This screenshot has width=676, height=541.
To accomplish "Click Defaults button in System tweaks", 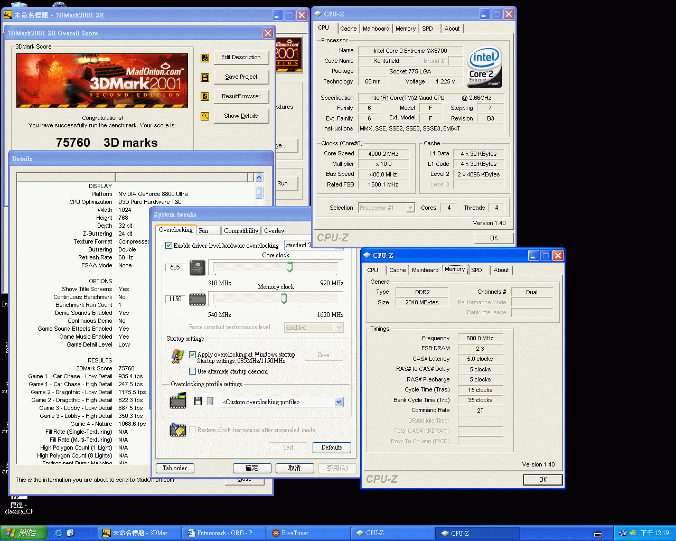I will pos(332,447).
